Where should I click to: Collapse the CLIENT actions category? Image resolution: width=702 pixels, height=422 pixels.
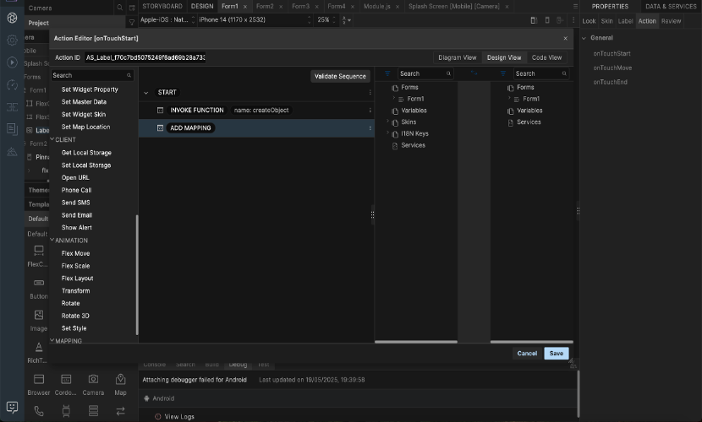point(52,139)
